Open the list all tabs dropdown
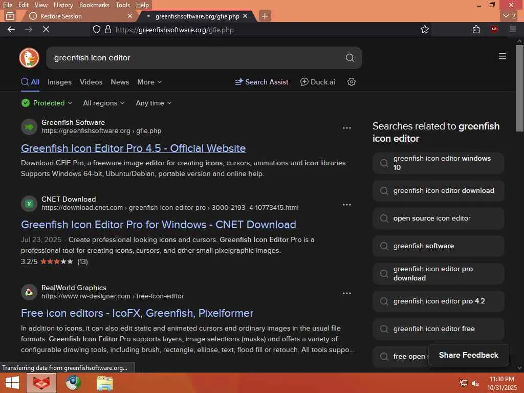 click(x=509, y=16)
